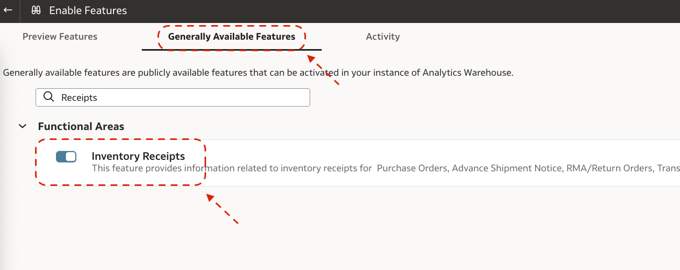680x270 pixels.
Task: Click the Functional Areas heading
Action: (81, 126)
